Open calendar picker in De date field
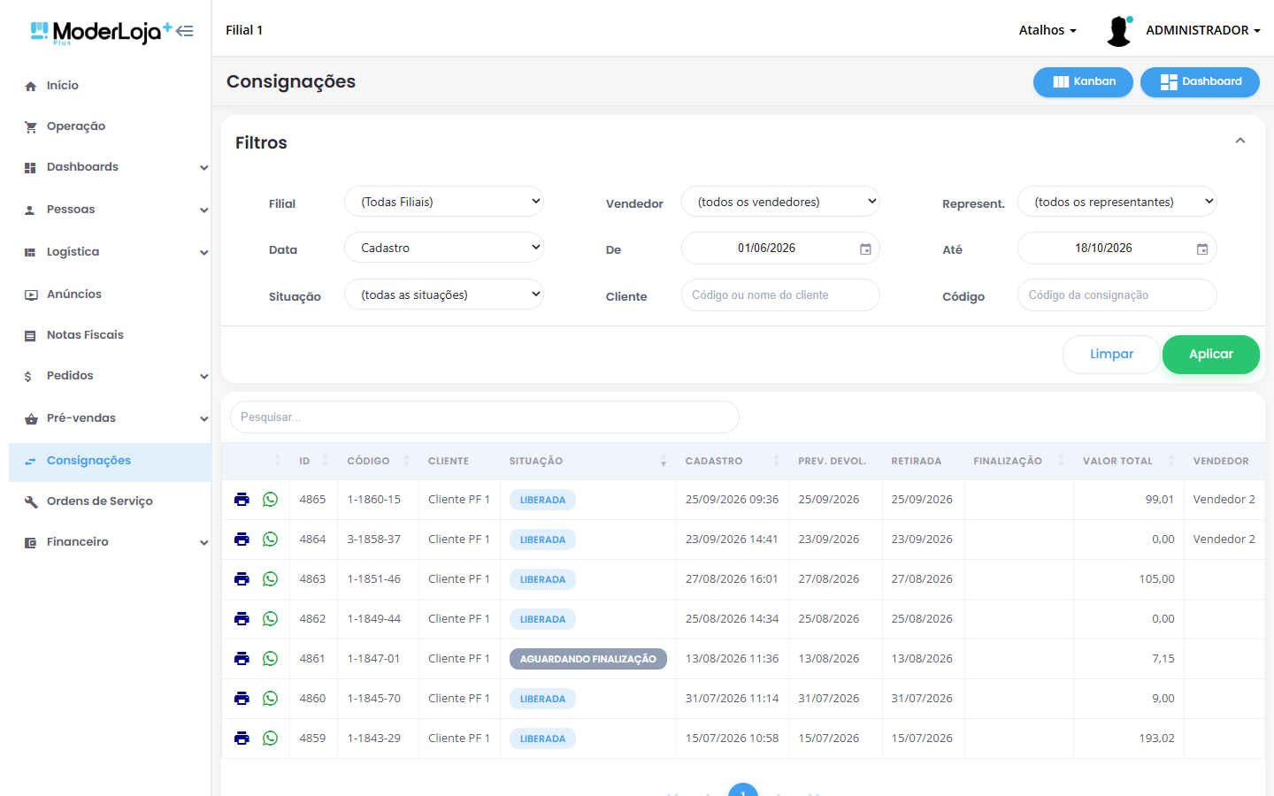 click(865, 249)
